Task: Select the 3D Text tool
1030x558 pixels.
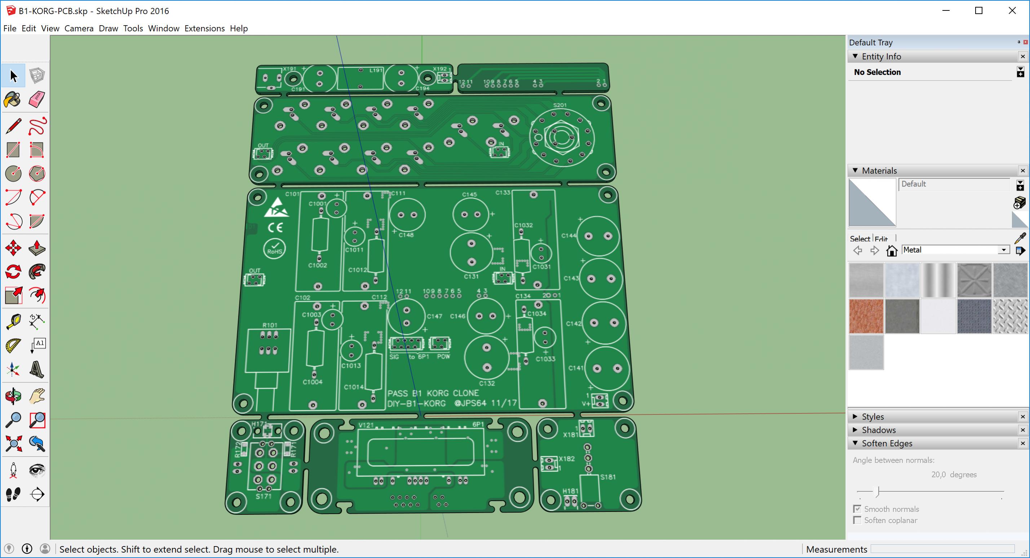Action: click(x=37, y=369)
